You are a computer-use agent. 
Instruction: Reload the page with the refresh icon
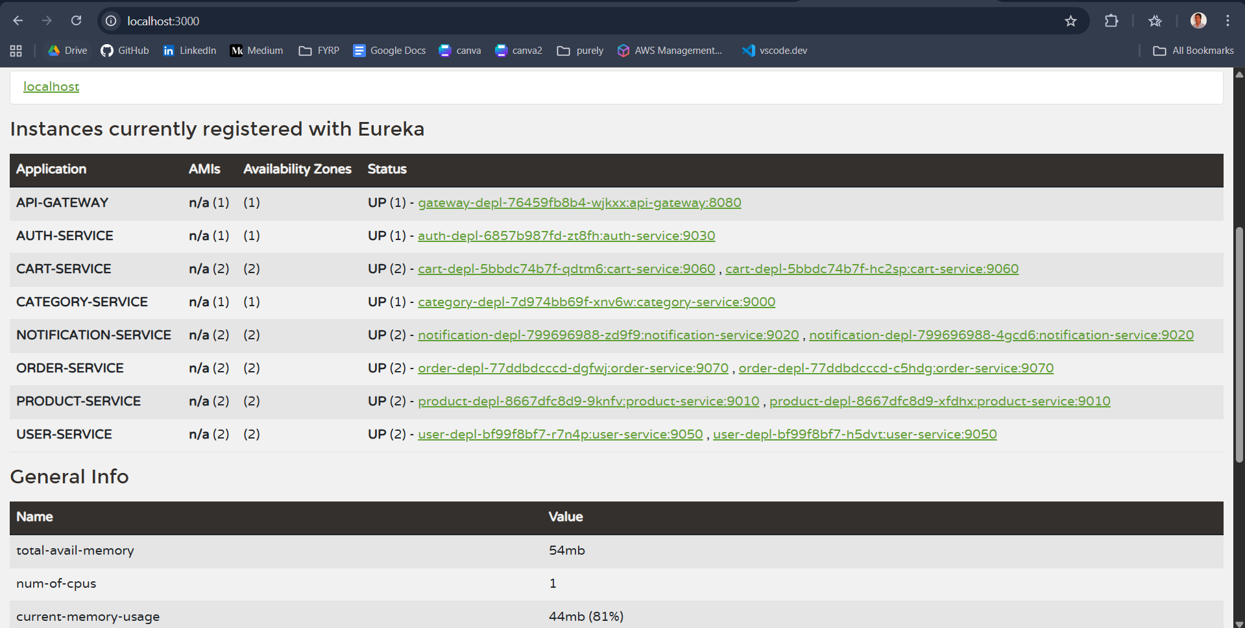pyautogui.click(x=76, y=21)
